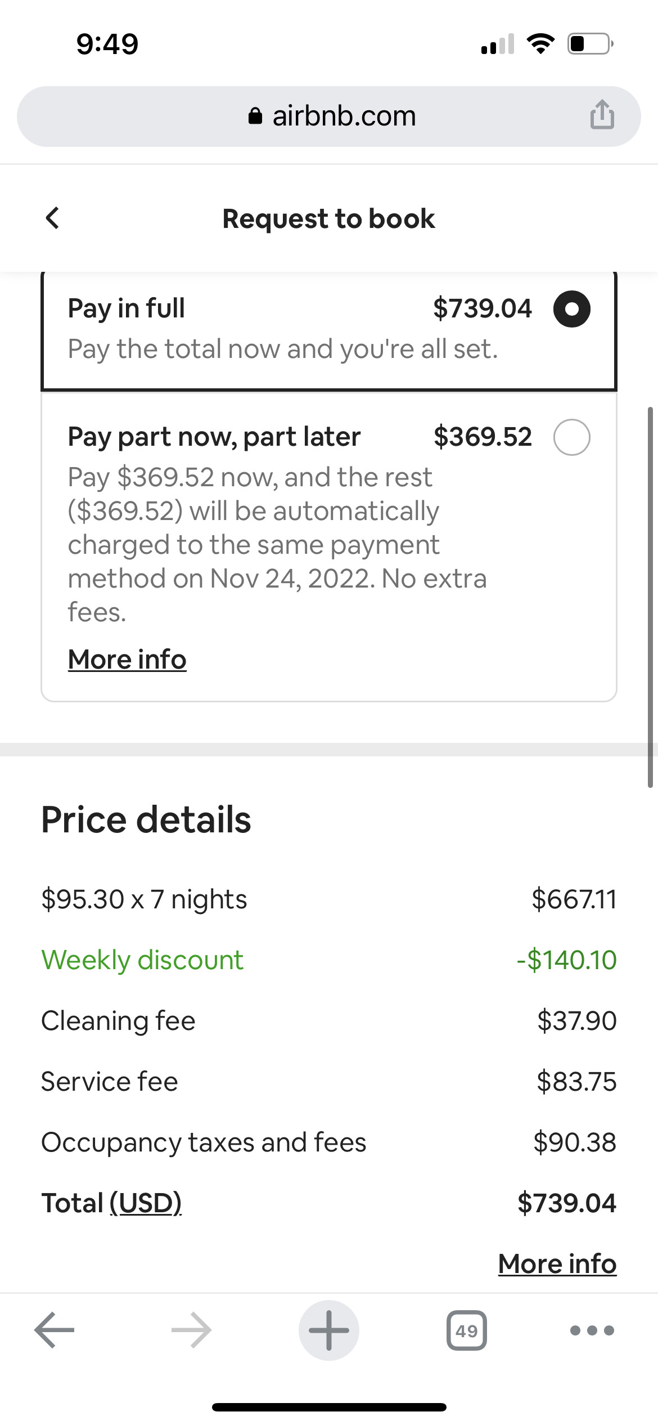Tap the browser forward arrow
The height and width of the screenshot is (1425, 658).
pyautogui.click(x=191, y=1330)
